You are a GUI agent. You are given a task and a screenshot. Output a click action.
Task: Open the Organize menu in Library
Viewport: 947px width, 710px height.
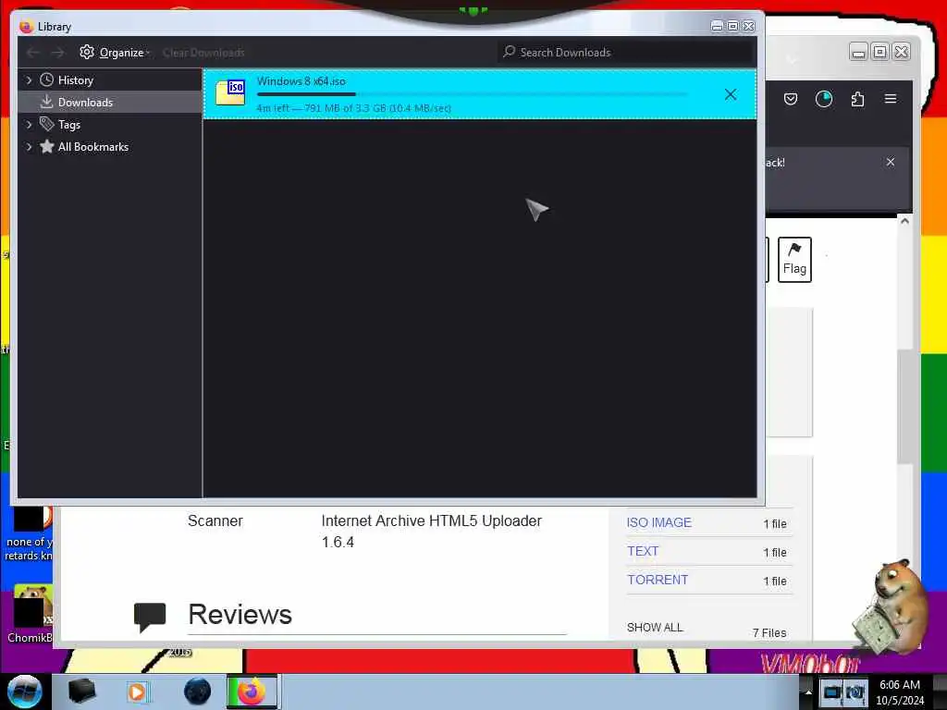115,53
